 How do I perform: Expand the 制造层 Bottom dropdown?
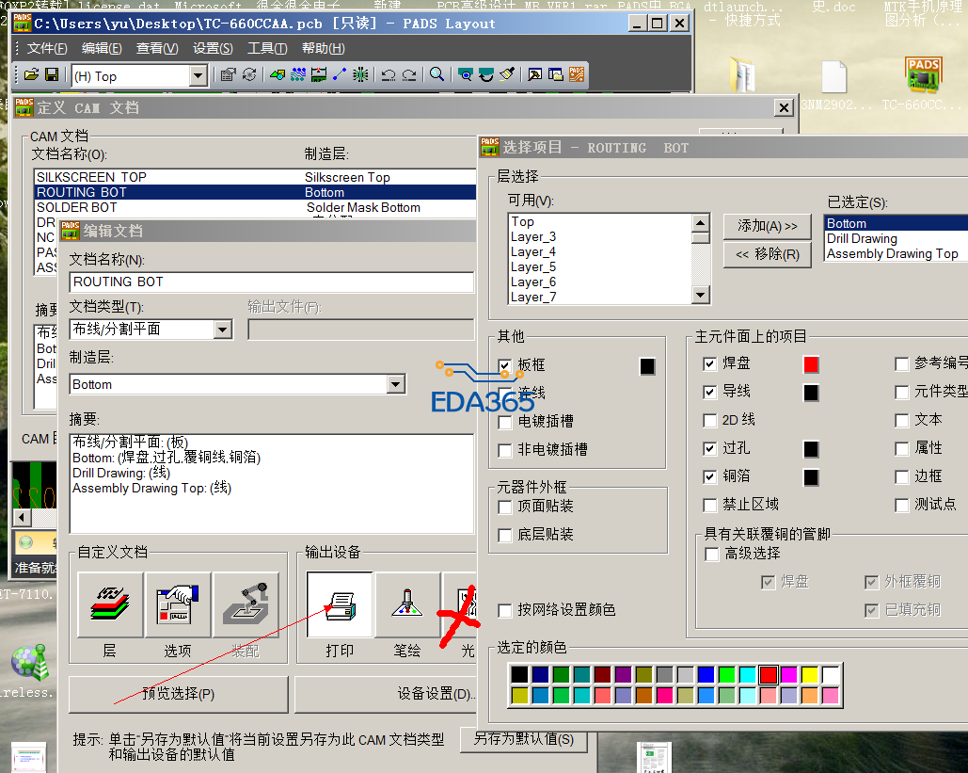tap(396, 384)
